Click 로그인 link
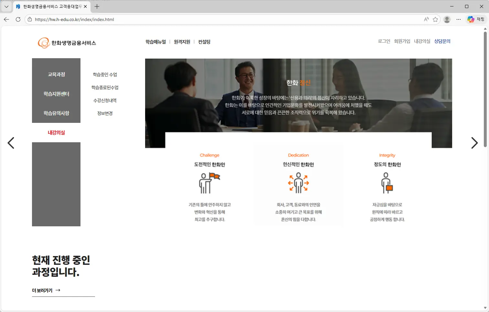489x312 pixels. tap(384, 41)
